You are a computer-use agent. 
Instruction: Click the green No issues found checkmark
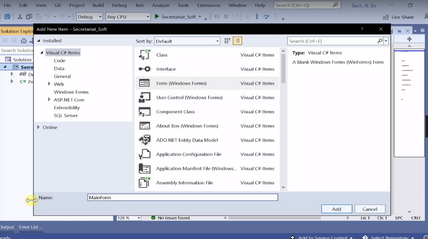point(153,218)
